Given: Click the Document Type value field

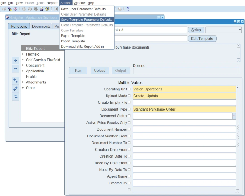Looking at the screenshot, I should [x=184, y=109].
